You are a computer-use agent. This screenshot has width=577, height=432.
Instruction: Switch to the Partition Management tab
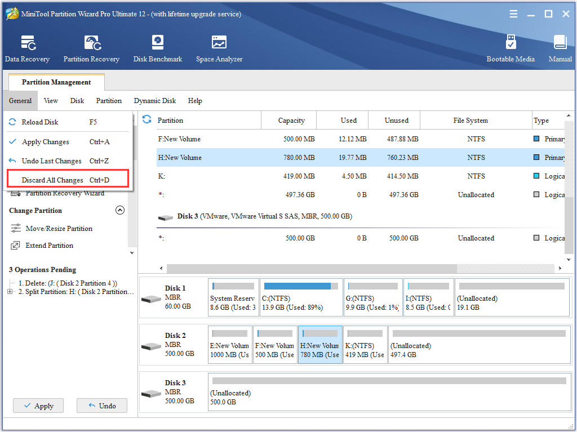point(56,82)
